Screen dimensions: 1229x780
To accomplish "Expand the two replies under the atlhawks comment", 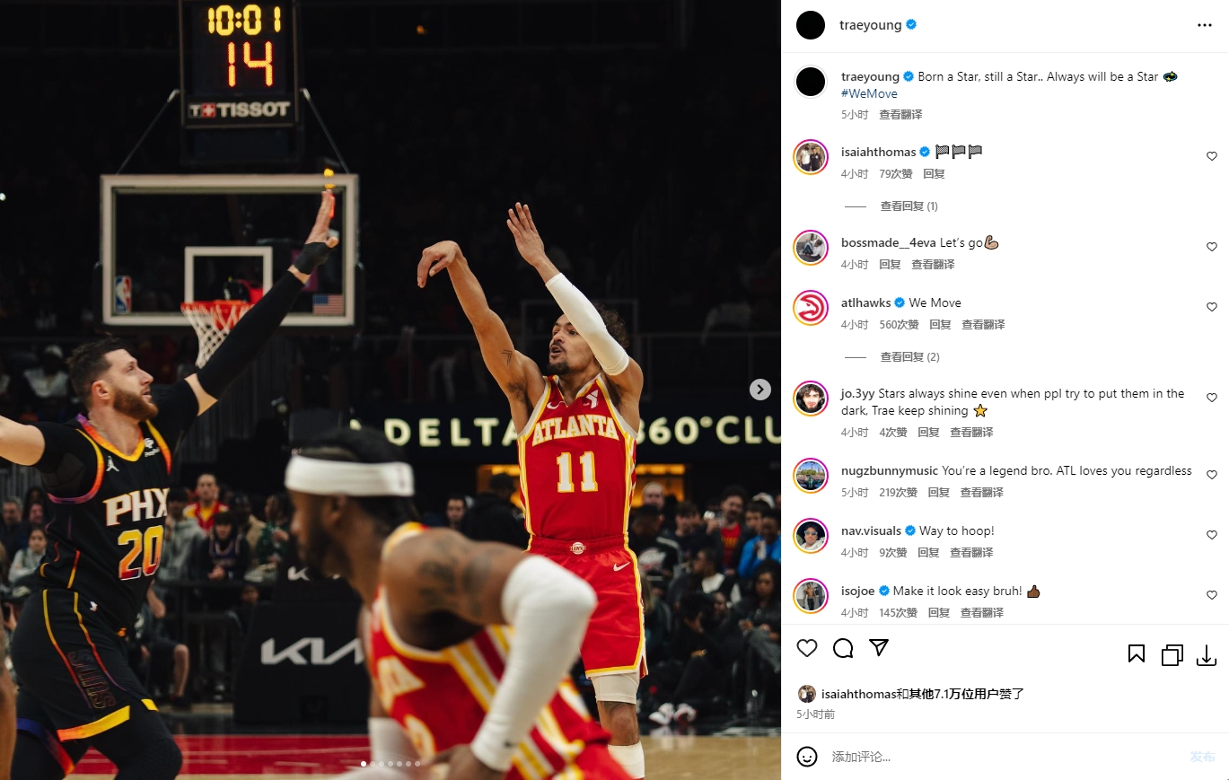I will click(909, 357).
